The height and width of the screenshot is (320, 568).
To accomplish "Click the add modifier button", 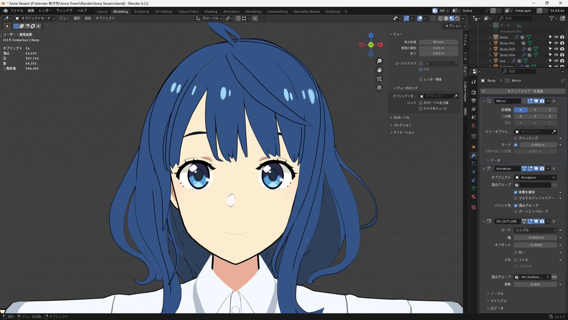I will [523, 91].
